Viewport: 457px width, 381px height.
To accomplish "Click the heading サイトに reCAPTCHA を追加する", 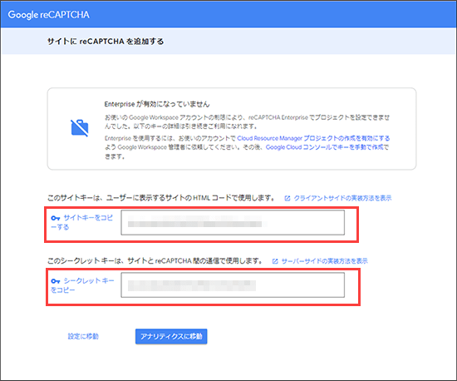I will click(x=106, y=42).
